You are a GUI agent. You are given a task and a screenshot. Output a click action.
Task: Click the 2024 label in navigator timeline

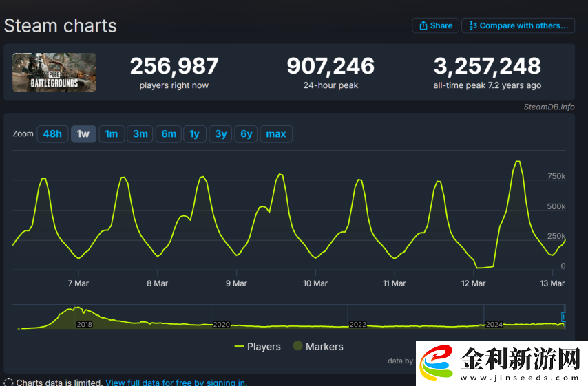[x=494, y=325]
